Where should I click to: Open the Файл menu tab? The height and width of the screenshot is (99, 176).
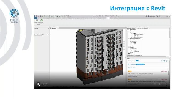click(x=35, y=18)
